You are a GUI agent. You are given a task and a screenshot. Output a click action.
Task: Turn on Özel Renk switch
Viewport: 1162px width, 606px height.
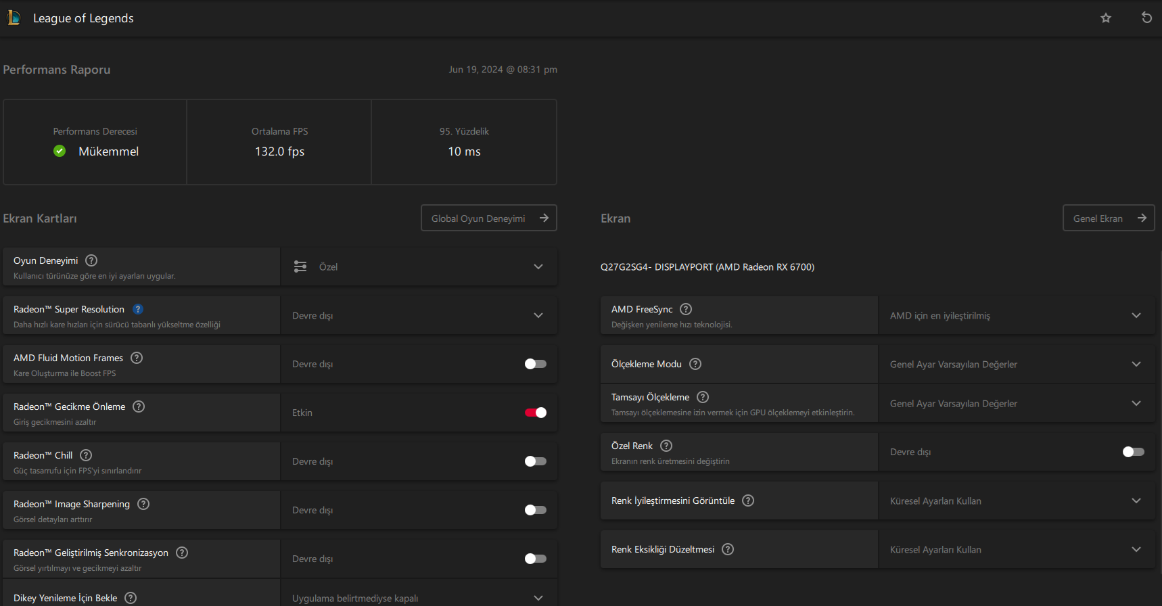tap(1133, 452)
